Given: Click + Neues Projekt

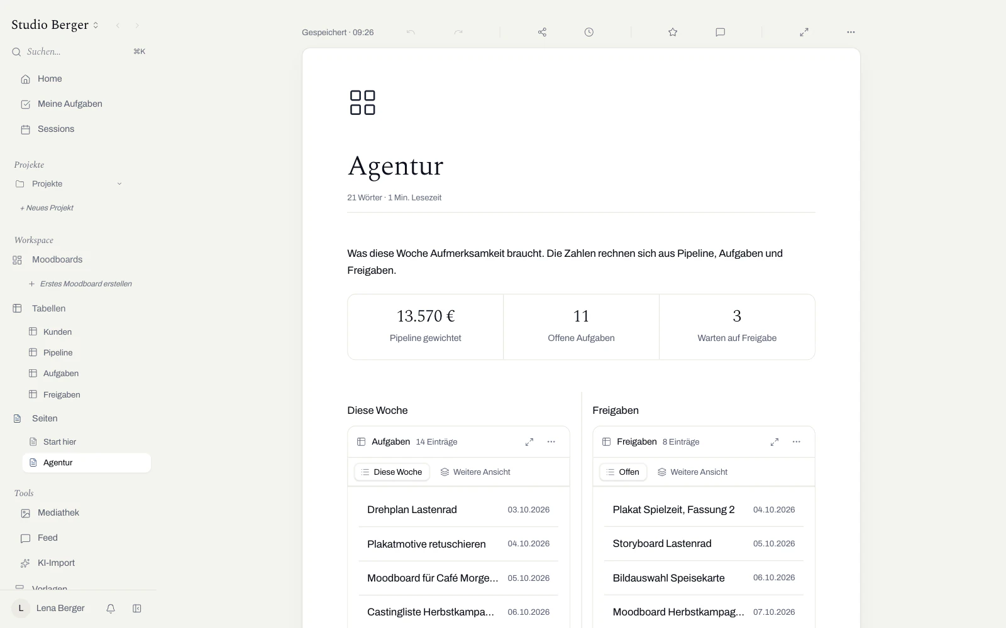Looking at the screenshot, I should (x=47, y=208).
